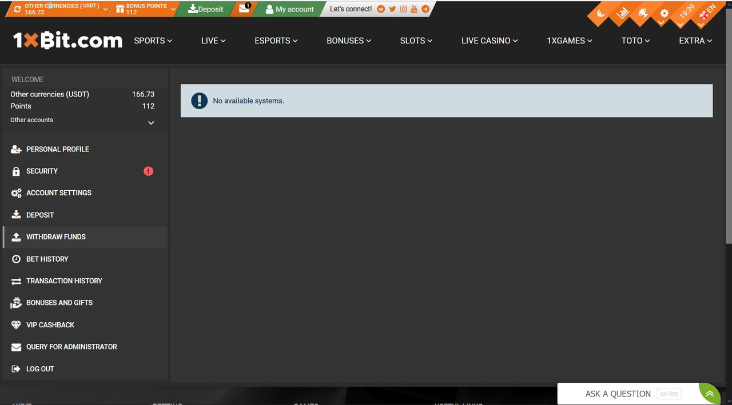
Task: Open the Personal Profile link
Action: click(x=58, y=149)
